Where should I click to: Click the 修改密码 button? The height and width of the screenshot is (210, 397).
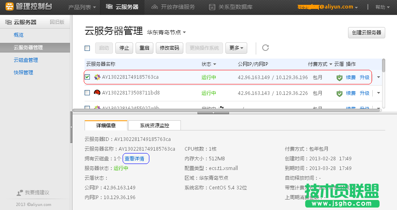coord(170,48)
